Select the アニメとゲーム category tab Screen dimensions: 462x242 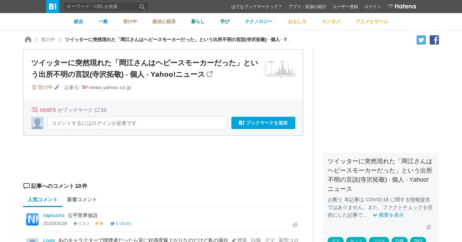[372, 22]
